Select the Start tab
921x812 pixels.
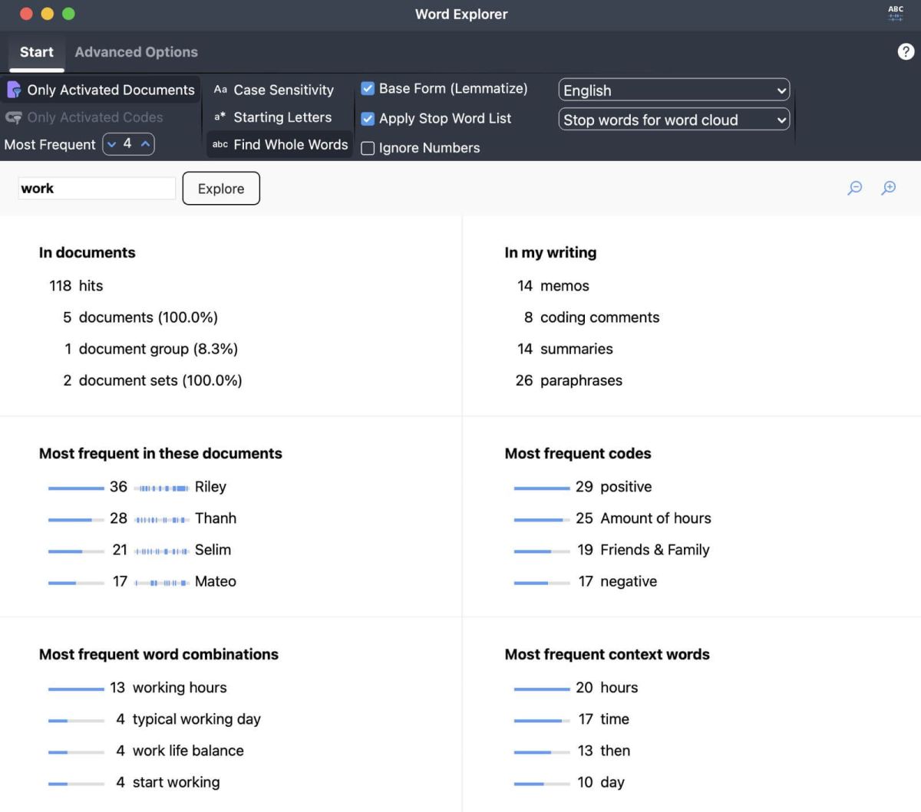(36, 52)
